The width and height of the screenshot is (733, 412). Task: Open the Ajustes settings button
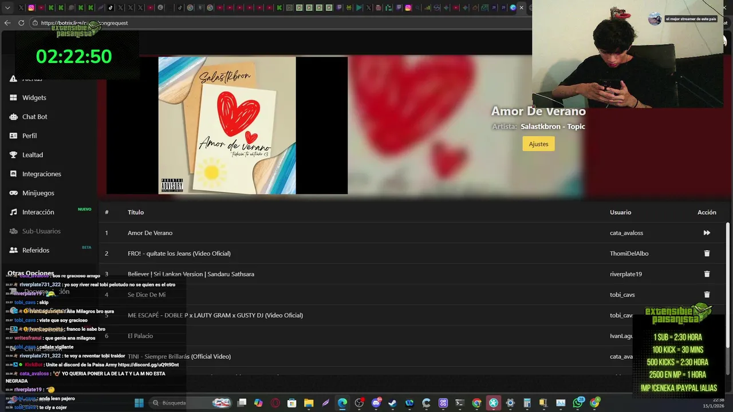[538, 144]
